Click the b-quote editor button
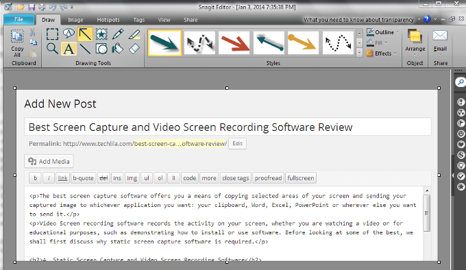The image size is (466, 270). pyautogui.click(x=83, y=178)
